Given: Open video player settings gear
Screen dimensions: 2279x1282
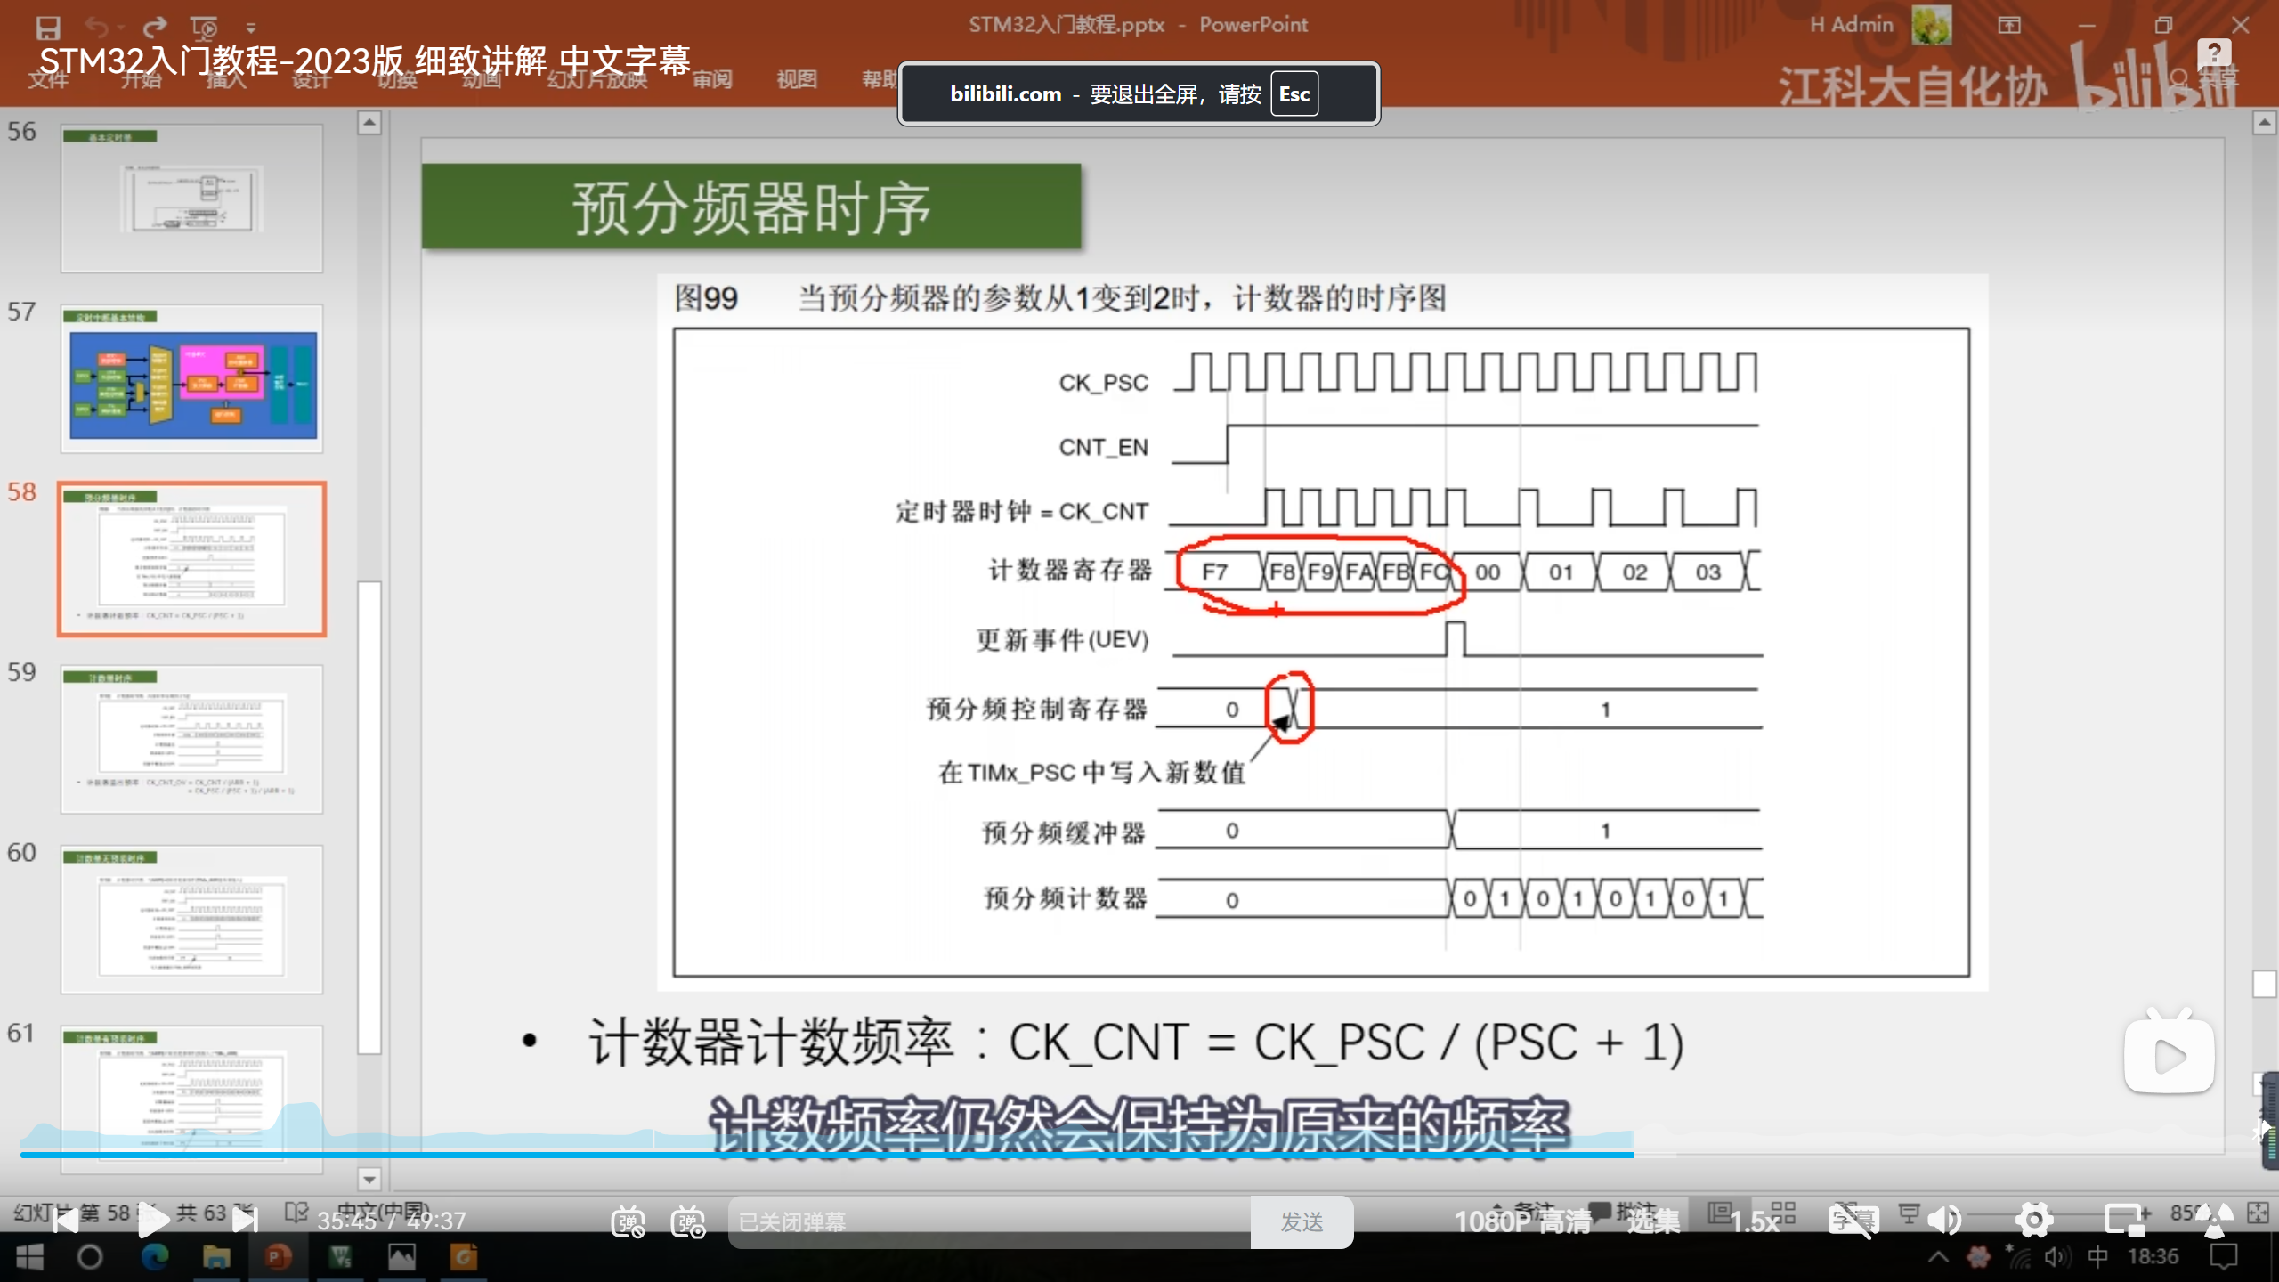Looking at the screenshot, I should [2034, 1221].
